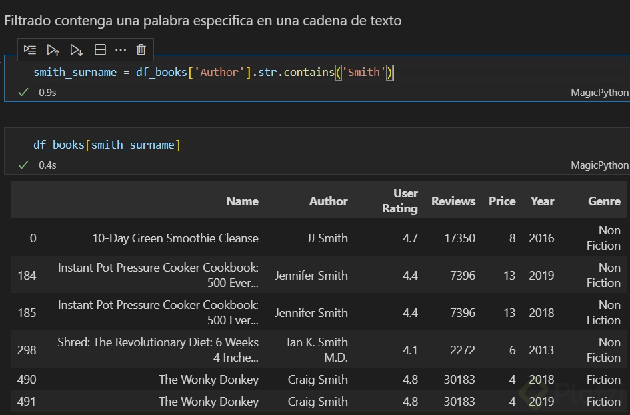Open the cell's More Actions ellipsis menu
The height and width of the screenshot is (415, 630).
(x=121, y=50)
